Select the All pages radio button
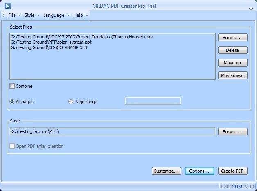Image resolution: width=257 pixels, height=191 pixels. tap(12, 102)
